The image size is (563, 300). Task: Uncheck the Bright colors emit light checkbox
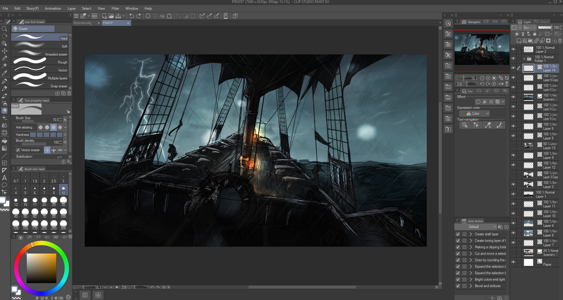tap(458, 279)
